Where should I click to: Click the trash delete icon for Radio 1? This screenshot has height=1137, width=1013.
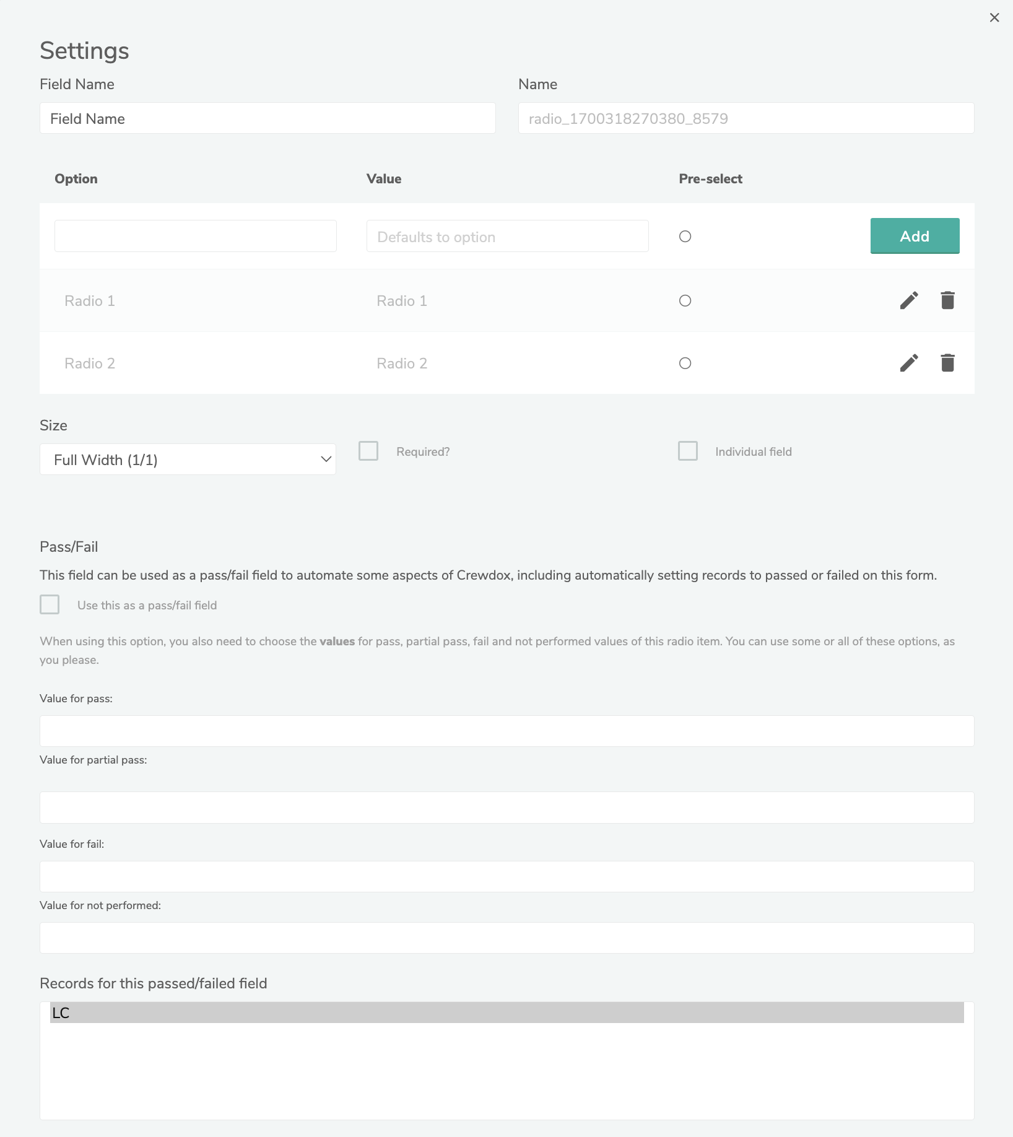(x=947, y=300)
